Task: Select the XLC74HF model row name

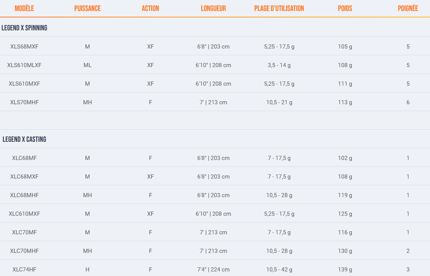Action: 24,270
